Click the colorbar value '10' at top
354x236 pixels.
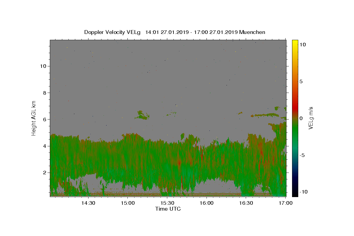point(303,45)
